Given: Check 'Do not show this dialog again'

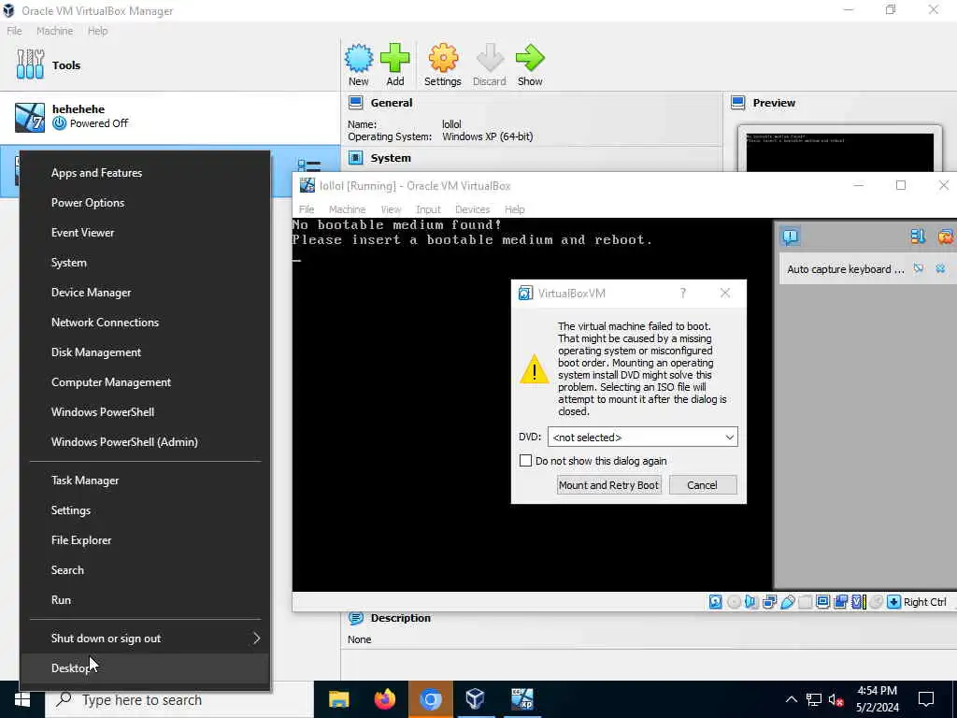Looking at the screenshot, I should (x=525, y=460).
